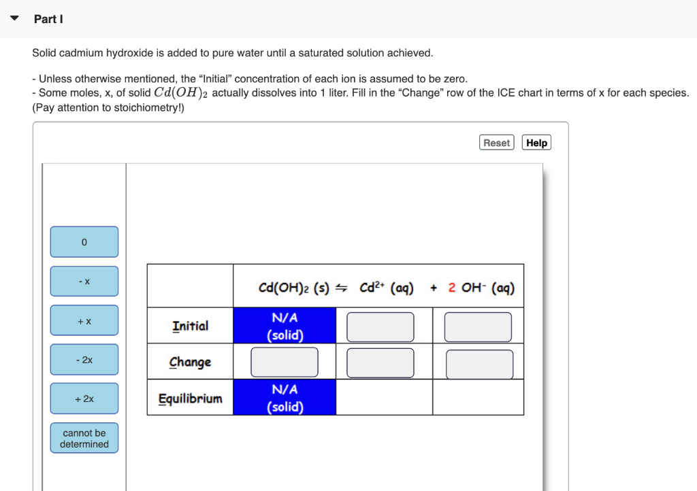Click the 'Equilibrium' row label
Viewport: 697px width, 491px height.
point(191,399)
